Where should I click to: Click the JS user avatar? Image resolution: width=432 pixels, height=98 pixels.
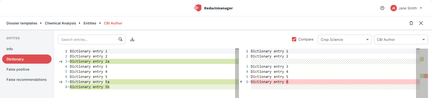click(x=393, y=8)
